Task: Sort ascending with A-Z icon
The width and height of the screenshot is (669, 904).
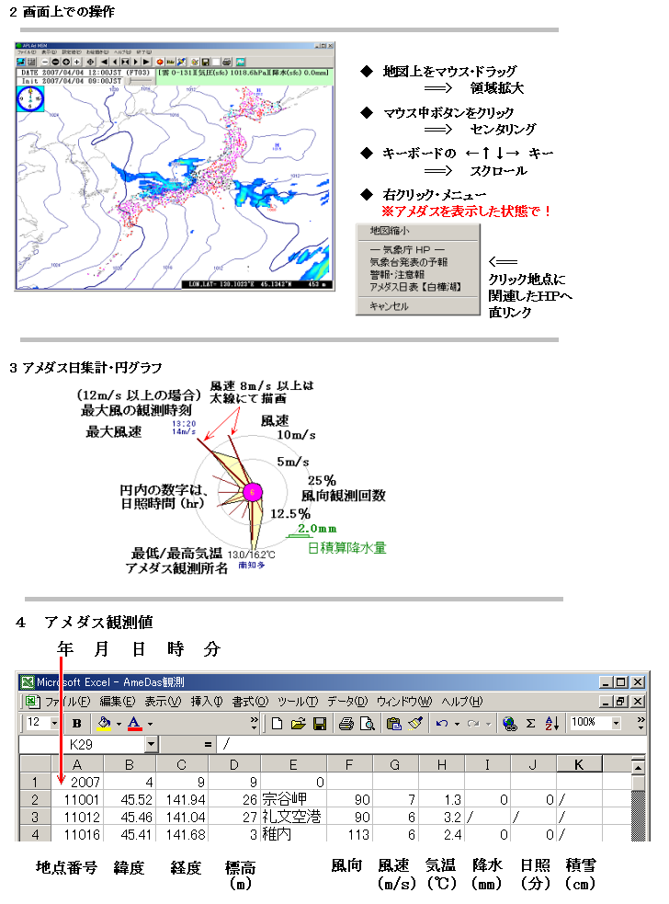Action: [x=551, y=723]
